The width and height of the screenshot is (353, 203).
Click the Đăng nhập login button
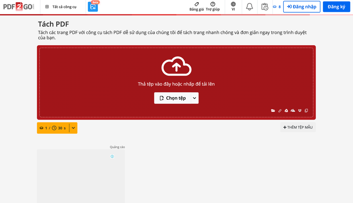tap(302, 7)
